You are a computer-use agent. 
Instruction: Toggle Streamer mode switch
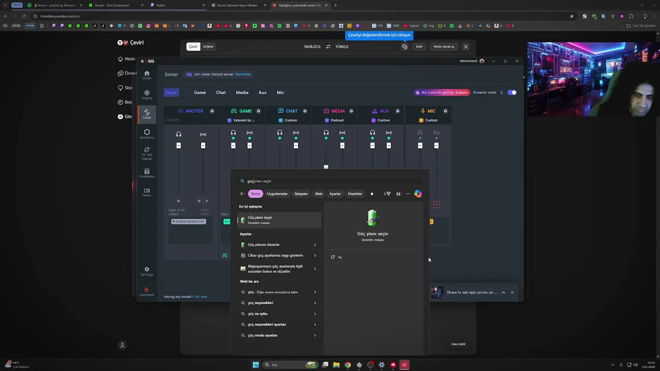[512, 93]
